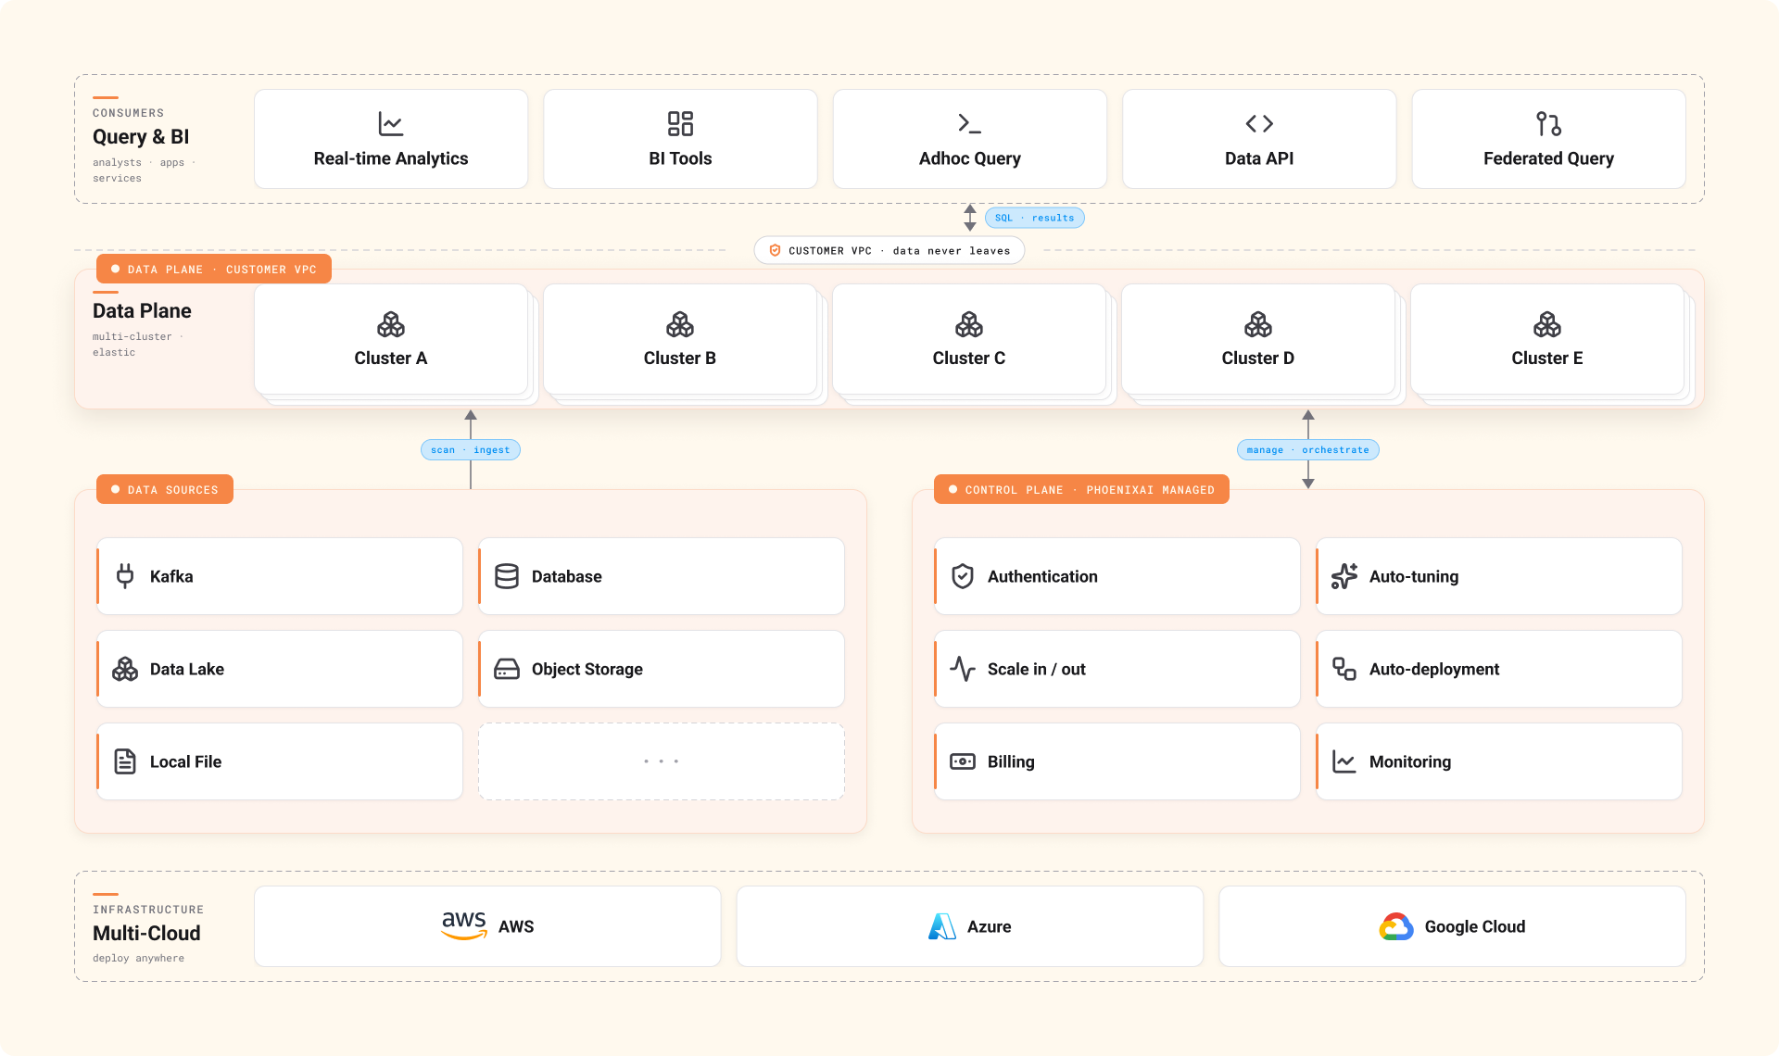Click the Data Lake label

pyautogui.click(x=187, y=669)
